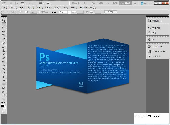Select the Crop tool
This screenshot has height=125, width=170.
tap(4, 35)
